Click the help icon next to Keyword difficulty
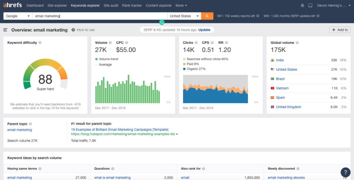 [40, 43]
